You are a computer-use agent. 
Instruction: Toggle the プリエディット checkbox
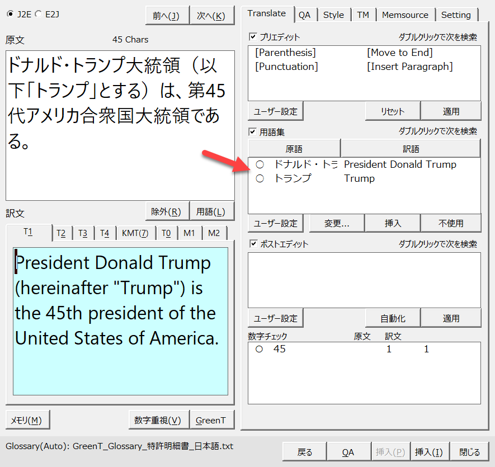[x=253, y=37]
